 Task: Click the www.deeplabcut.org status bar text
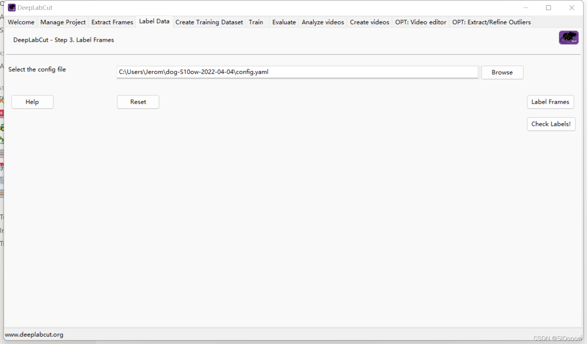click(x=34, y=334)
